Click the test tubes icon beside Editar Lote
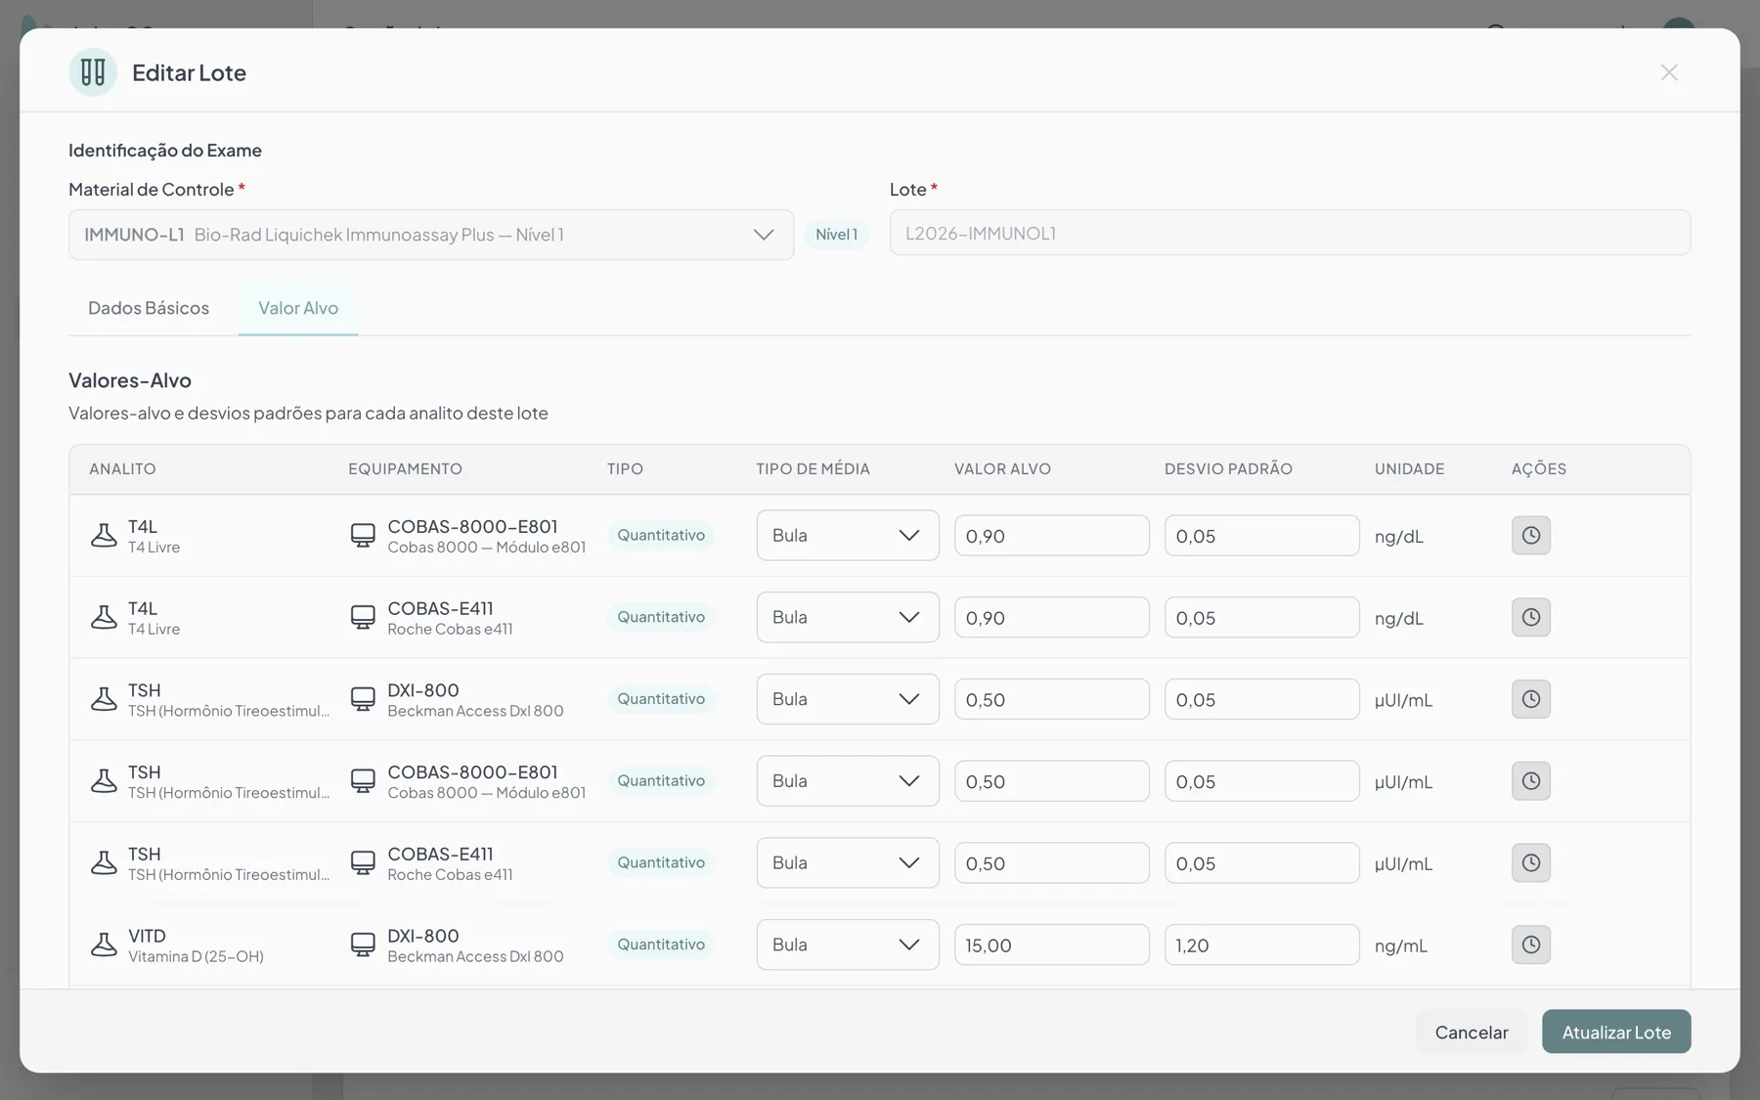The image size is (1760, 1100). 93,72
